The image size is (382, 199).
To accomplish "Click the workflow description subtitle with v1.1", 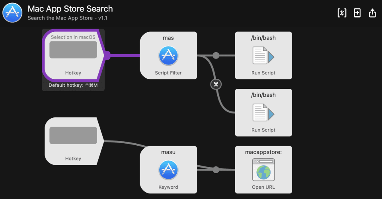I will (x=67, y=18).
